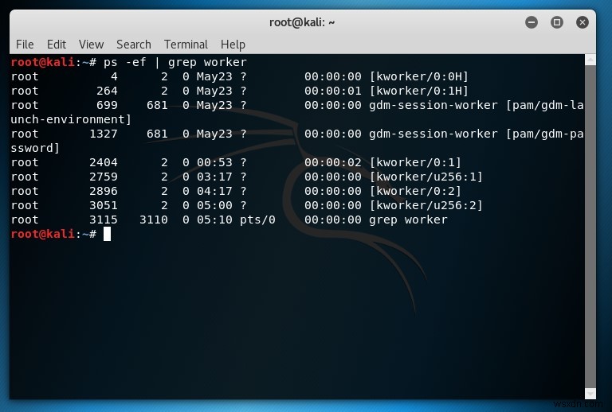Click PID 699 in process list
The height and width of the screenshot is (412, 612).
click(x=107, y=105)
